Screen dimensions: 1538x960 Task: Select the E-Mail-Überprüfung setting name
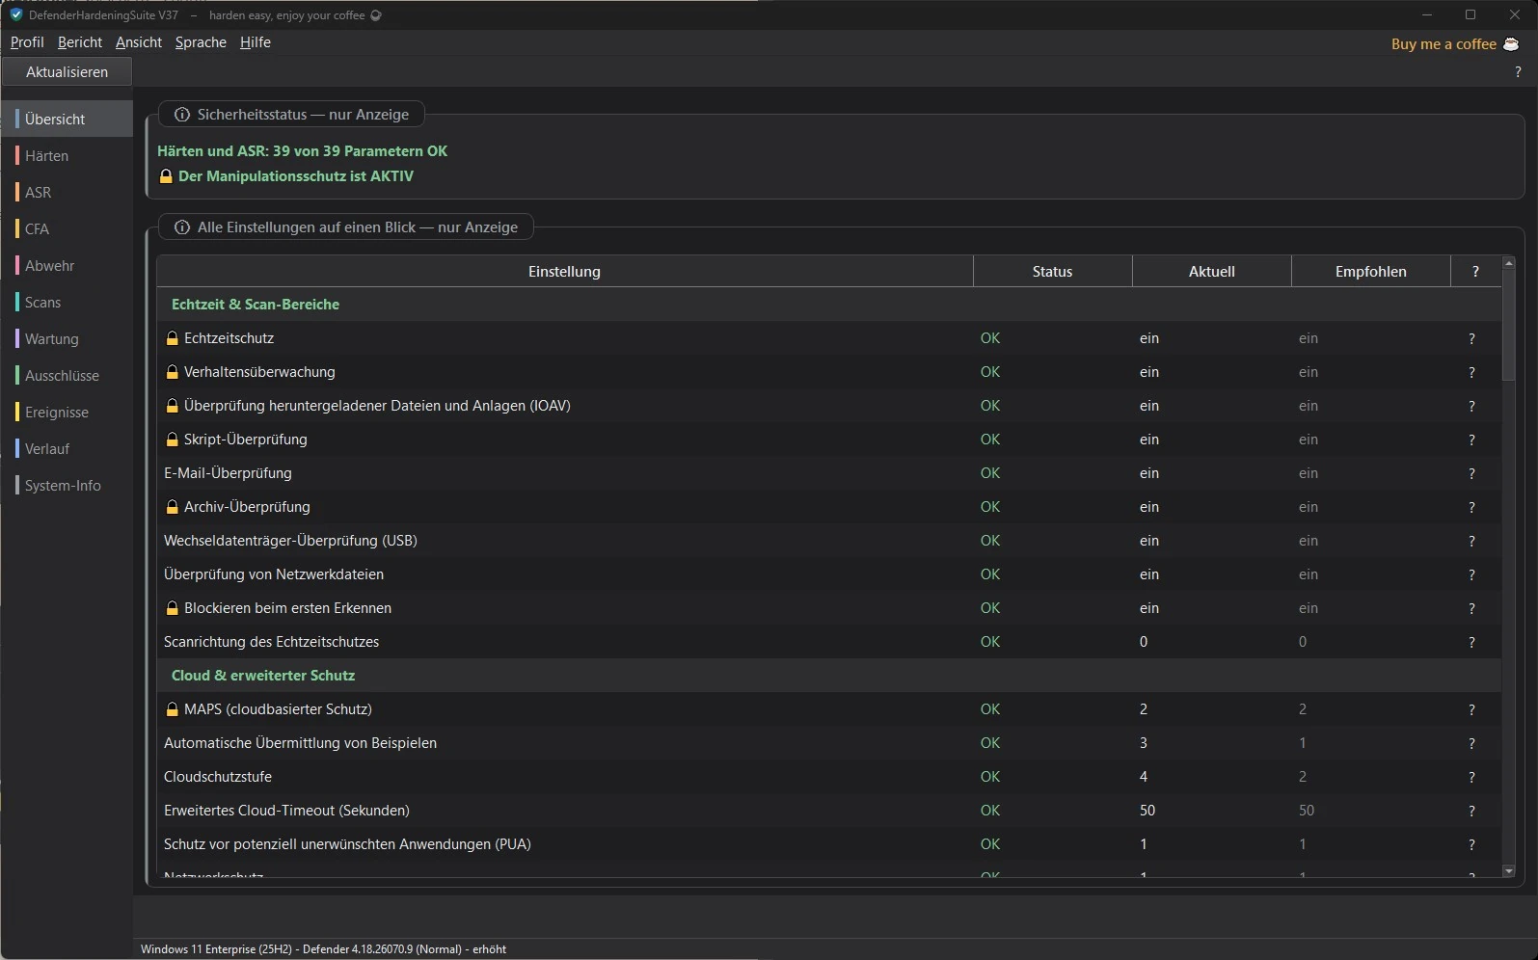(228, 473)
